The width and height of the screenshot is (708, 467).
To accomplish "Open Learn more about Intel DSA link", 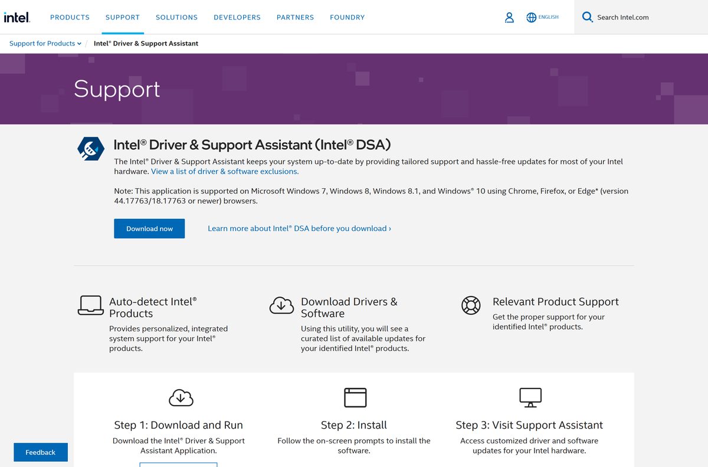I will pyautogui.click(x=299, y=228).
